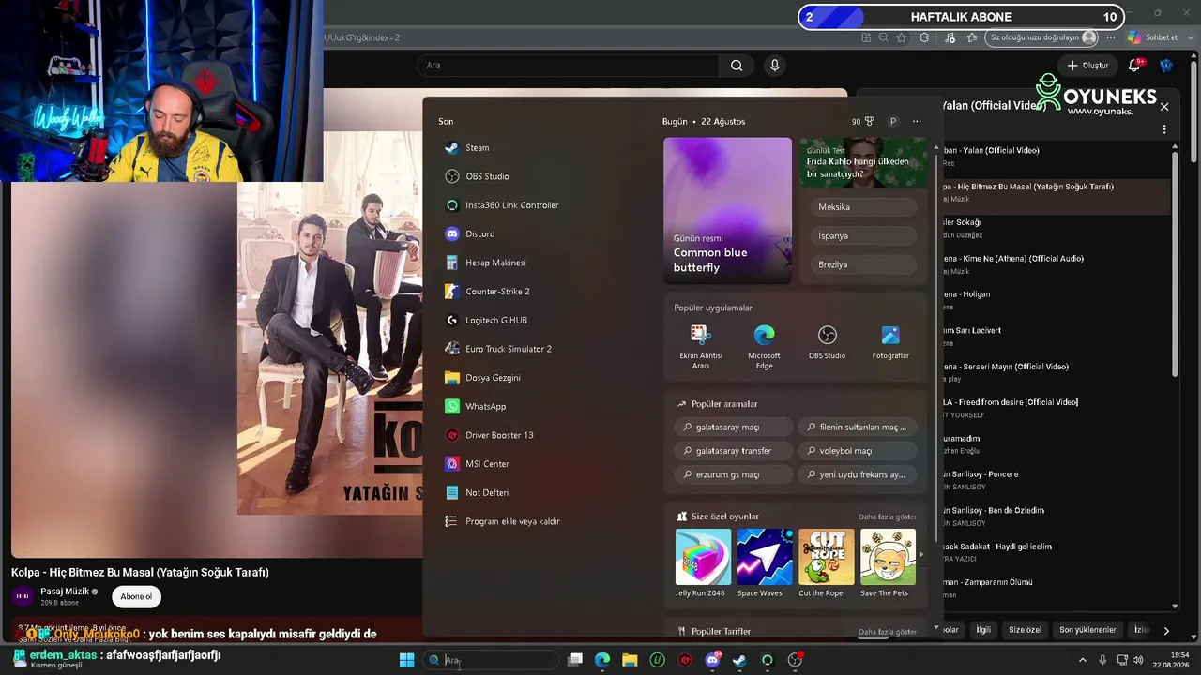The width and height of the screenshot is (1201, 675).
Task: Open playlist options three-dot menu
Action: click(x=1164, y=129)
